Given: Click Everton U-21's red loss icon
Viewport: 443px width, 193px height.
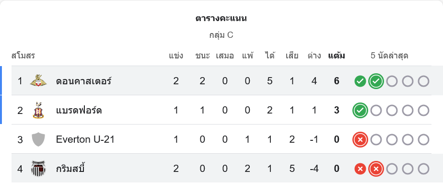Looking at the screenshot, I should click(x=360, y=140).
